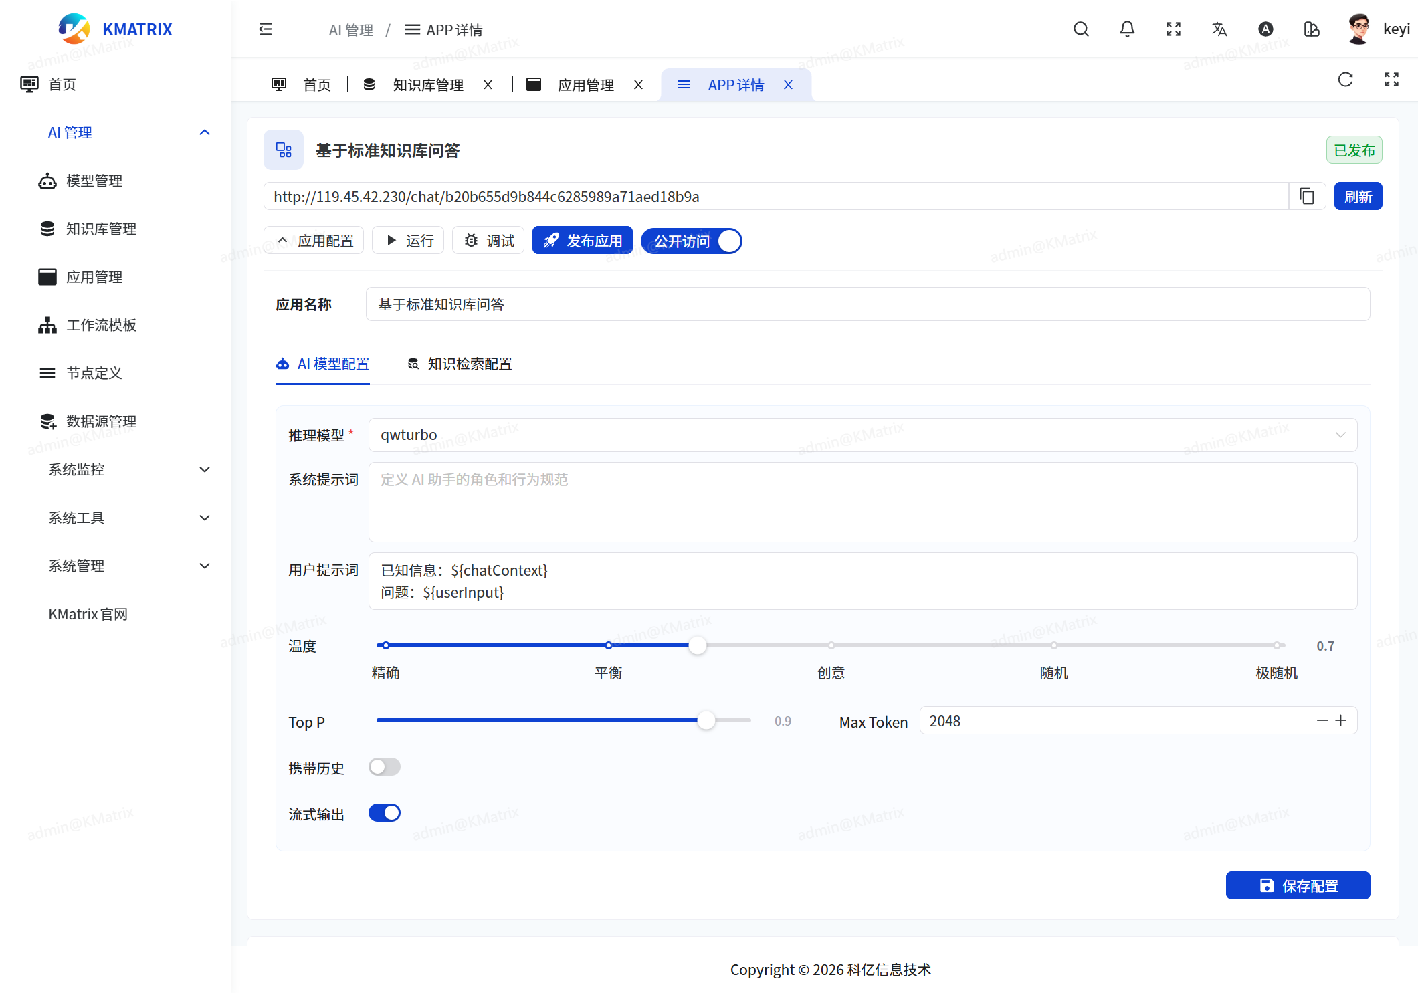Click the Top P slider handle
The height and width of the screenshot is (993, 1418).
pos(706,720)
